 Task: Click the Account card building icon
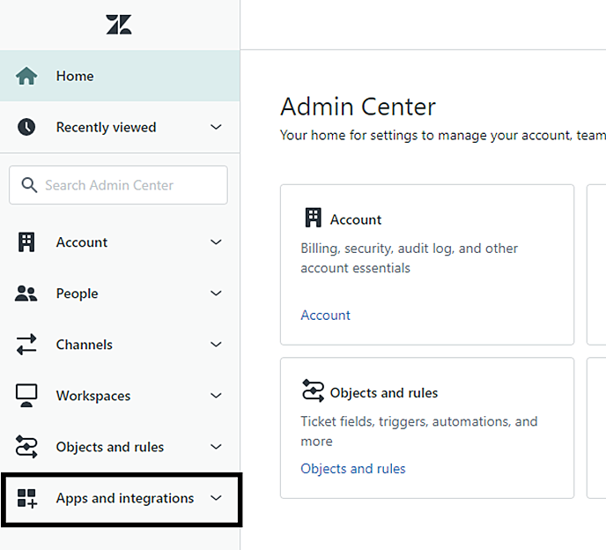[x=313, y=219]
